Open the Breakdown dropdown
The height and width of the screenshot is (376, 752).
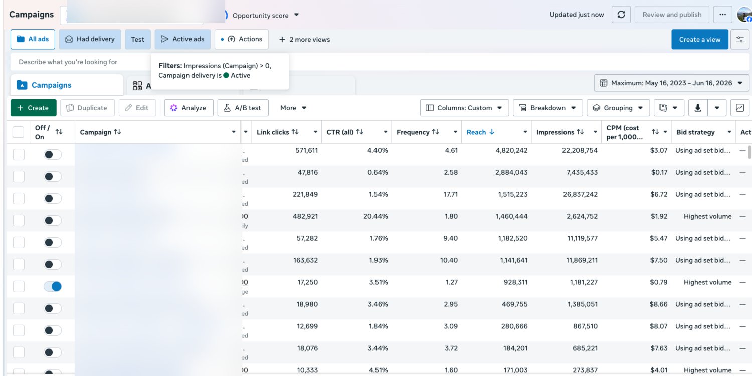coord(547,108)
